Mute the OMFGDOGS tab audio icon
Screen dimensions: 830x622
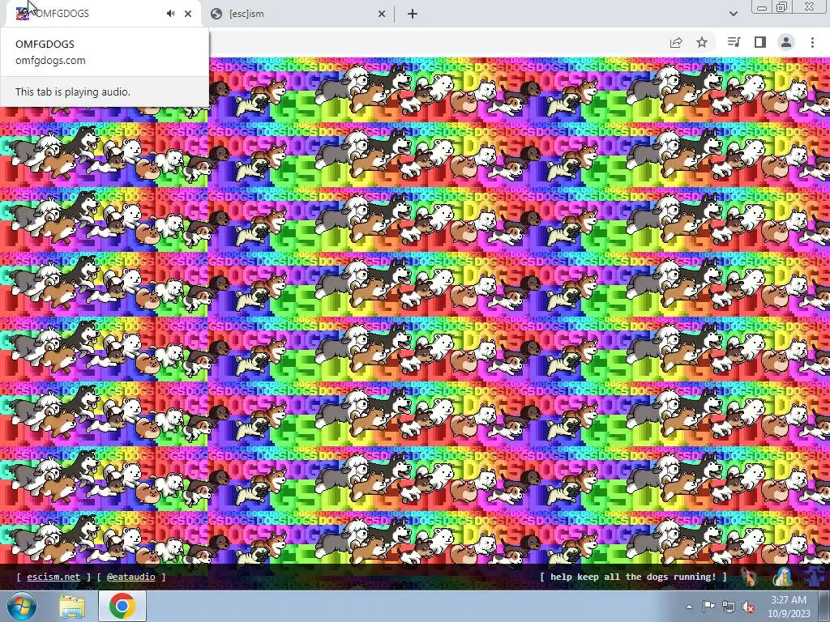pos(170,14)
